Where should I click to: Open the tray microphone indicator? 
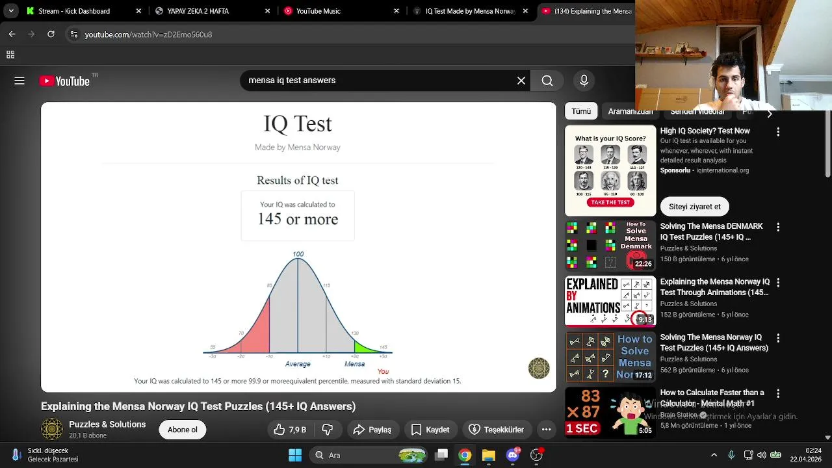coord(731,455)
